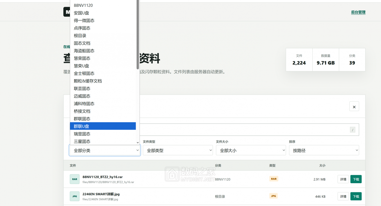Click the orange RAR type badge
The height and width of the screenshot is (206, 381).
(274, 179)
